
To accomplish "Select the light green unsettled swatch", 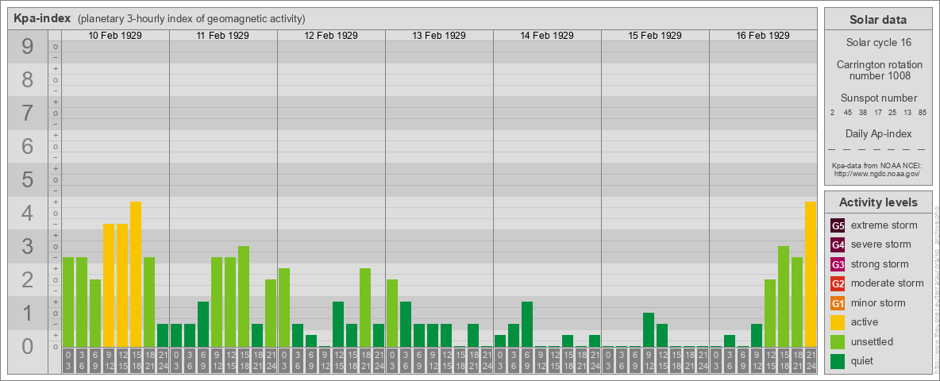I will coord(838,341).
